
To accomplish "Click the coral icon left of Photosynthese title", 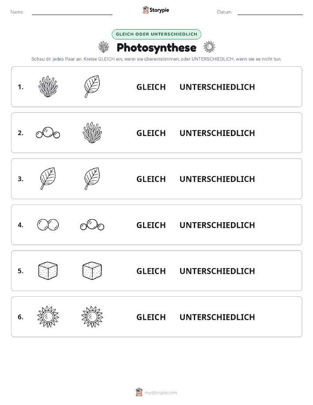I will 104,47.
